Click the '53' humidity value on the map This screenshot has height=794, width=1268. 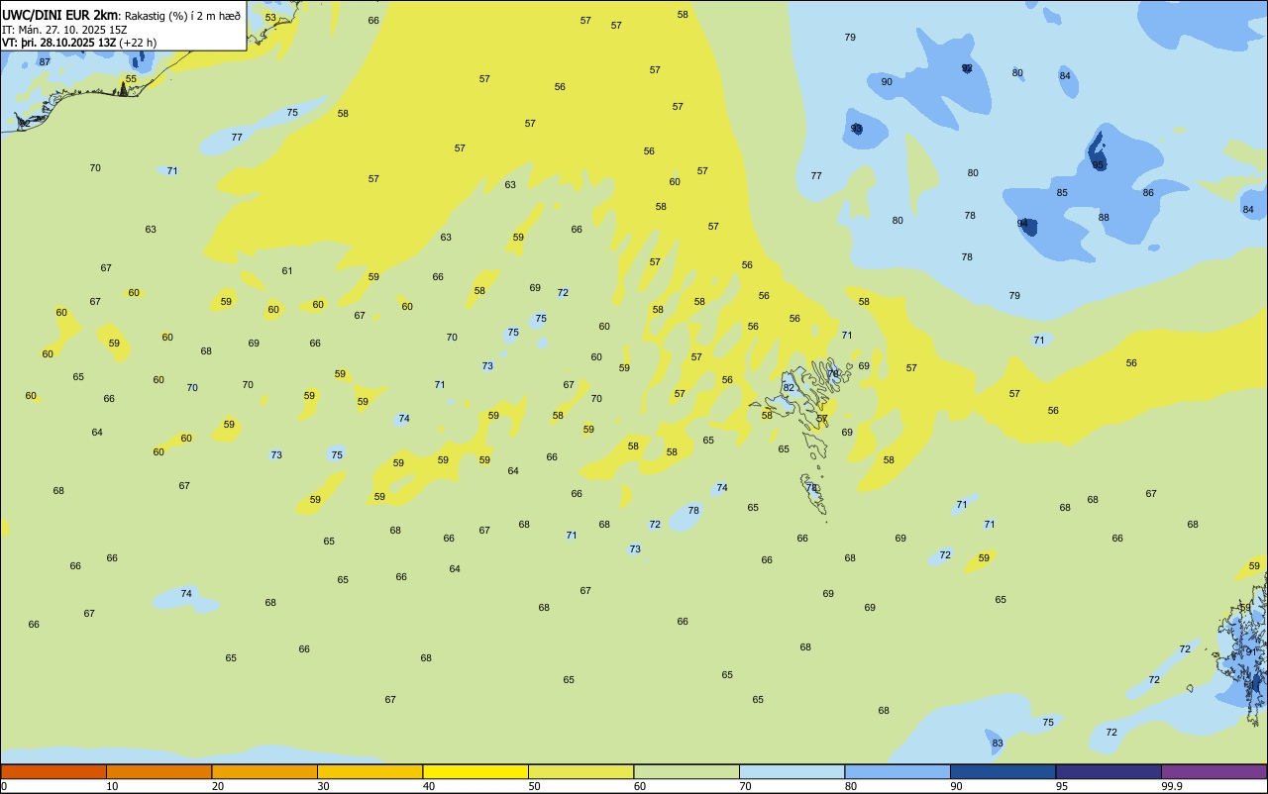(x=270, y=17)
